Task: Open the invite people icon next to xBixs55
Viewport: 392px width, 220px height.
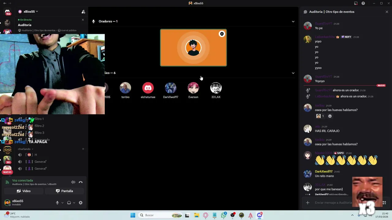Action: (x=83, y=12)
